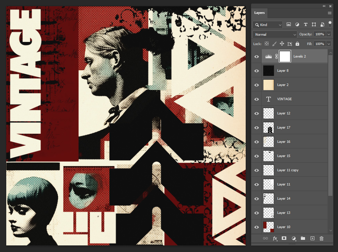338x252 pixels.
Task: Open the Normal blend mode dropdown
Action: tap(275, 34)
